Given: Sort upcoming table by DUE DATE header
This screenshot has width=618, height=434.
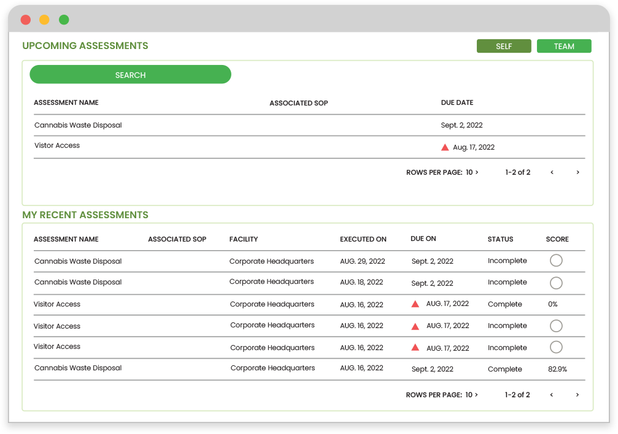Looking at the screenshot, I should click(457, 102).
